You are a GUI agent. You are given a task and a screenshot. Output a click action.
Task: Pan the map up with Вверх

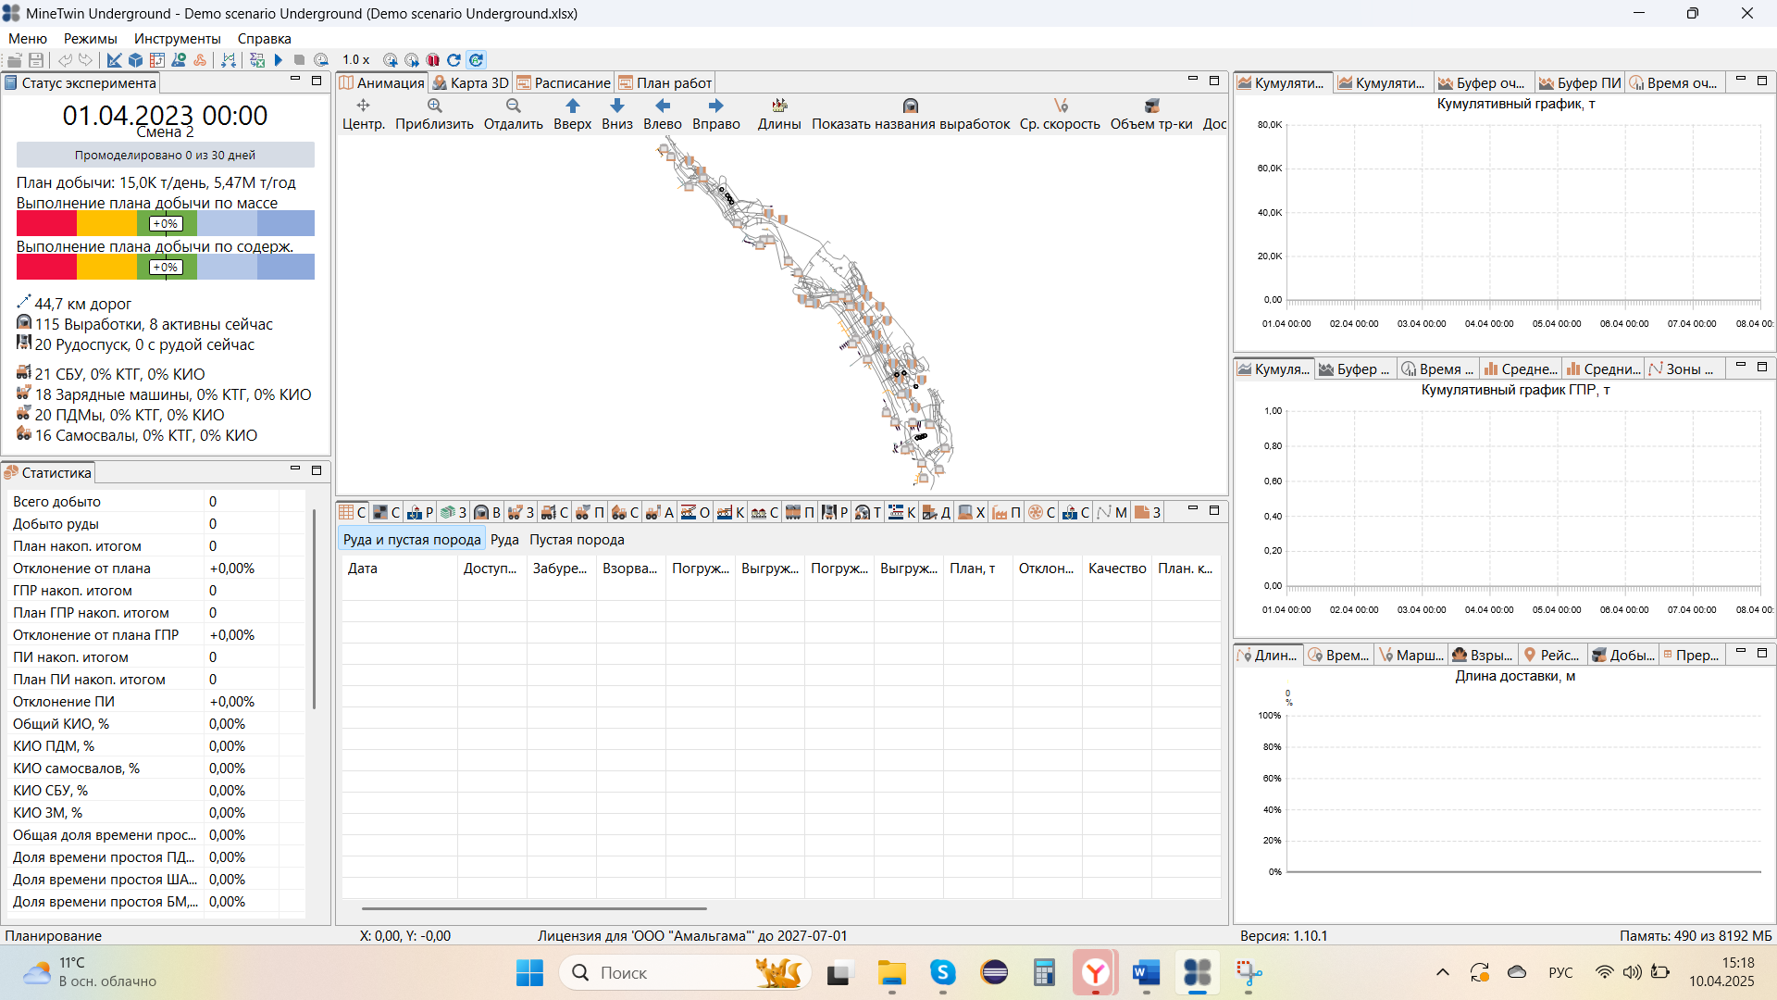tap(573, 115)
